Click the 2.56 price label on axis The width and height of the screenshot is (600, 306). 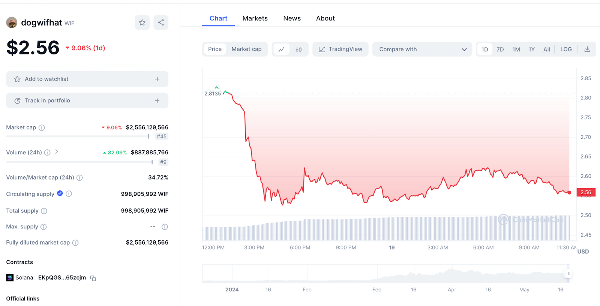point(586,192)
